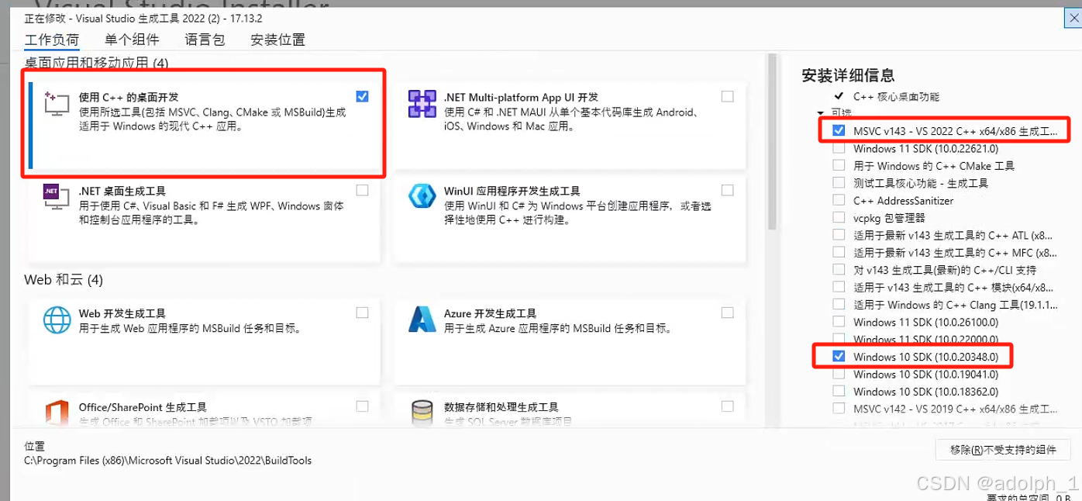
Task: Check C++ AddressSanitizer checkbox
Action: 839,200
